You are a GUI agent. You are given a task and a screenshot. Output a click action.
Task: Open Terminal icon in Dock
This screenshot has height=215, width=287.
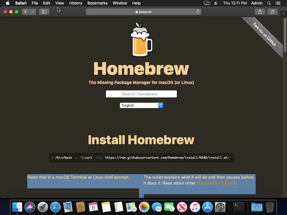pos(239,207)
